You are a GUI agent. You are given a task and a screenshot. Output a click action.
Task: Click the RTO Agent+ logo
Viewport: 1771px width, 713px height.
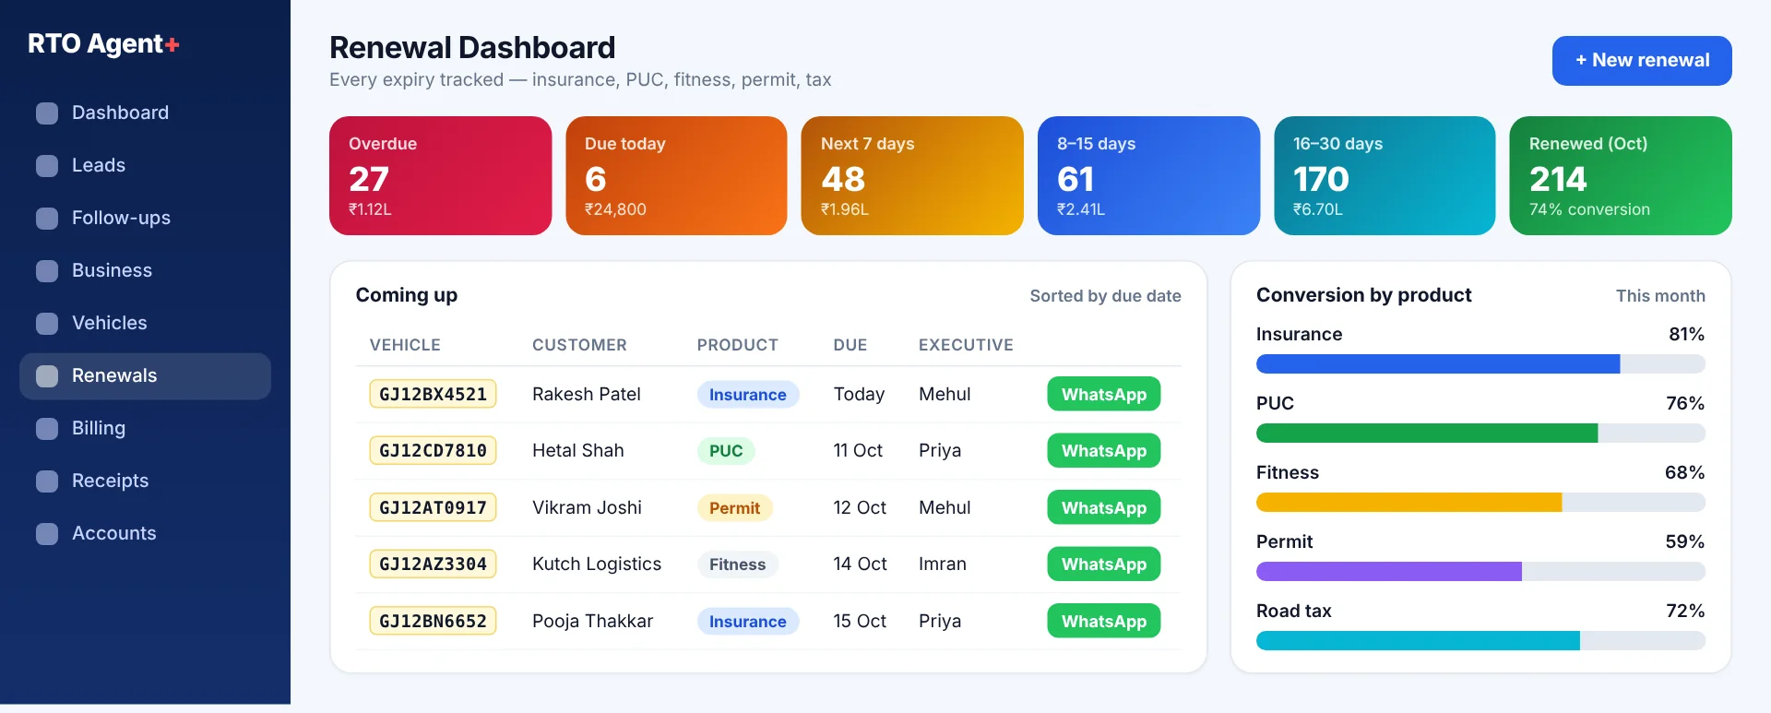click(103, 43)
